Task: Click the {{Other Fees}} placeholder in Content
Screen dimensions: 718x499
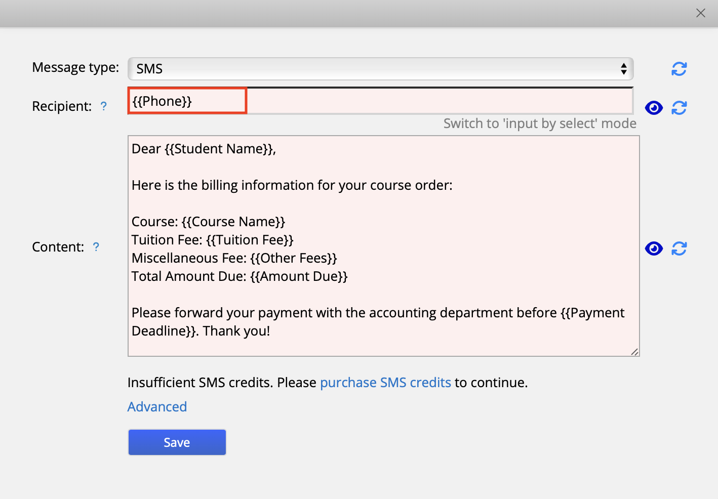Action: (x=294, y=258)
